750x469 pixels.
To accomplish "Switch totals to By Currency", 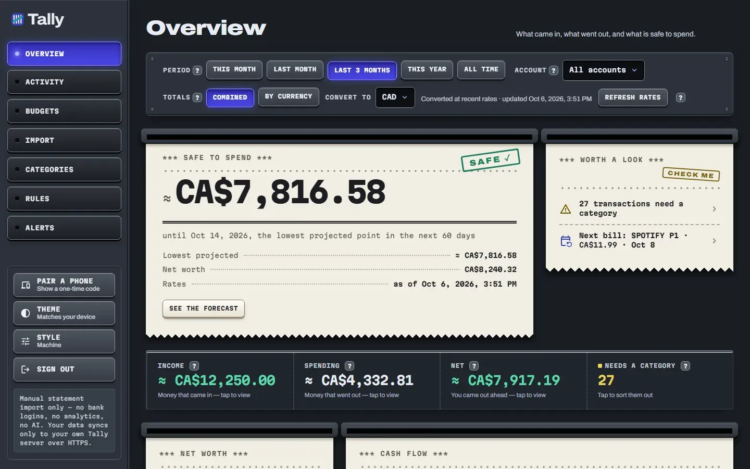I will click(x=289, y=97).
